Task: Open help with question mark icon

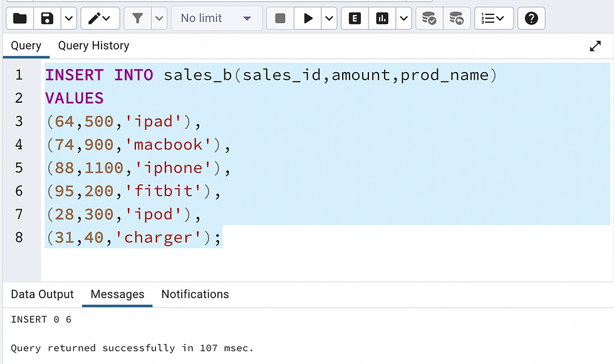Action: [531, 18]
